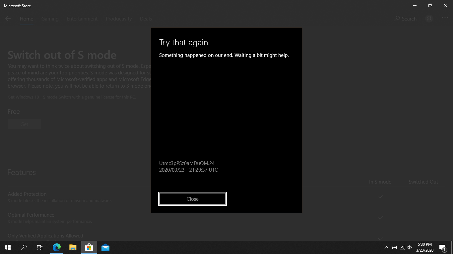Click the 'In S mode' column header
The height and width of the screenshot is (254, 453).
[x=380, y=182]
